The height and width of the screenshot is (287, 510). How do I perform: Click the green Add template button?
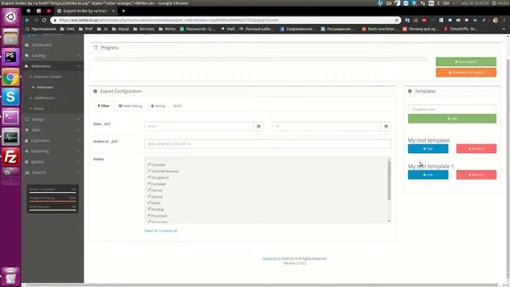[x=452, y=119]
